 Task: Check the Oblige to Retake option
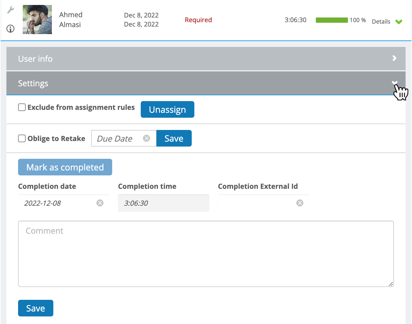coord(22,138)
